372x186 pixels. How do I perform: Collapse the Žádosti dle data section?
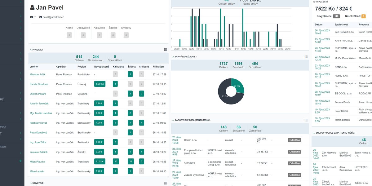pos(173,120)
